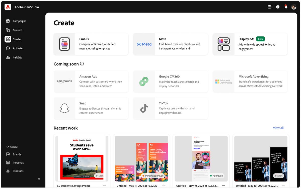Collapse the sidebar with the double-chevron
The height and width of the screenshot is (189, 301).
click(39, 179)
